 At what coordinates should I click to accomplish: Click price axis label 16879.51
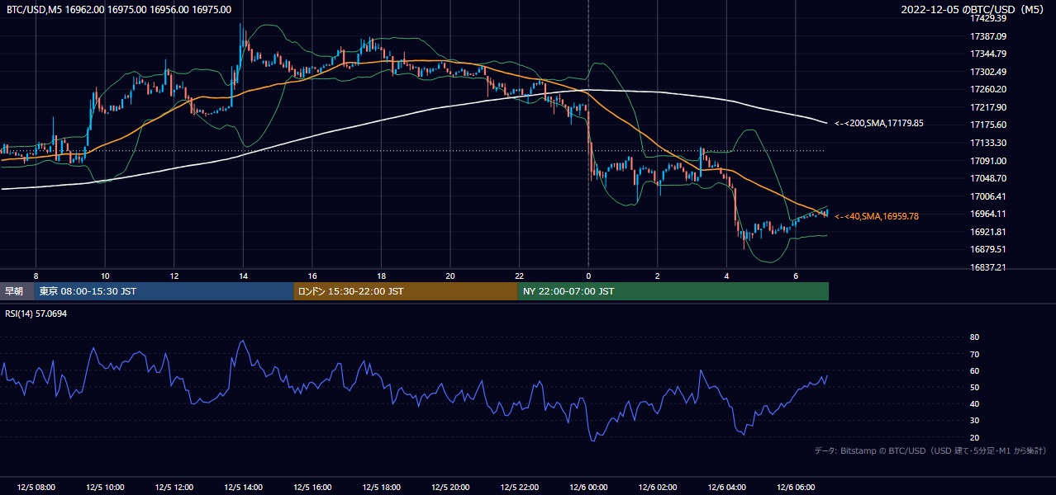[987, 249]
